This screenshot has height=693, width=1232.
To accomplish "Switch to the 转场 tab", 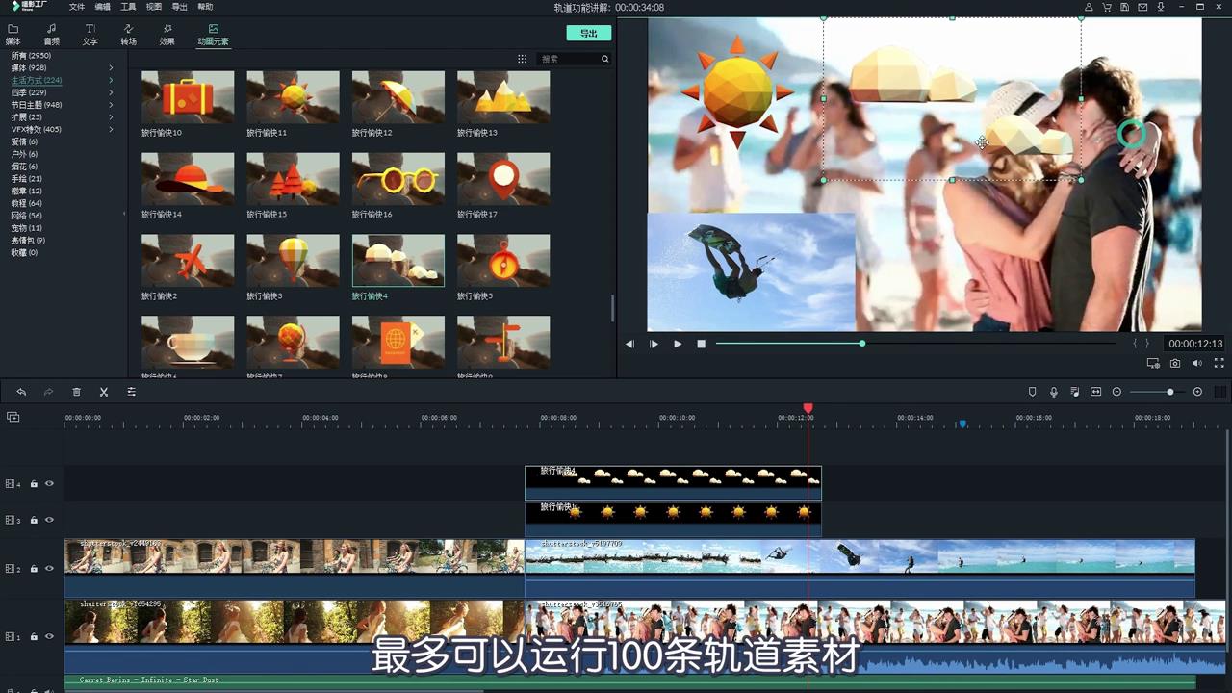I will click(x=128, y=35).
